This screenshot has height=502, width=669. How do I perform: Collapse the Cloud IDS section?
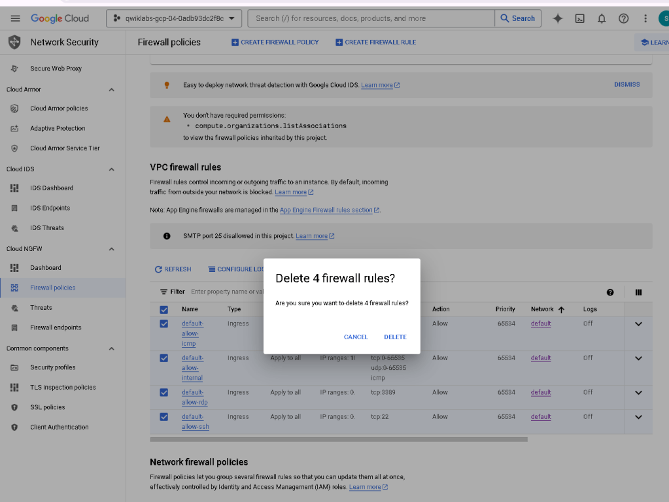(111, 169)
